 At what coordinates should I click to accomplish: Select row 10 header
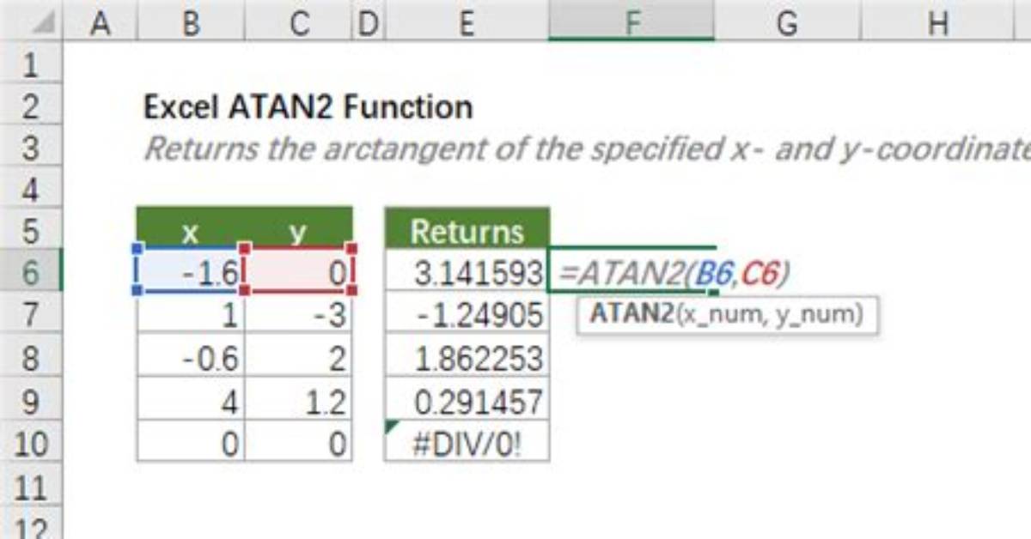pyautogui.click(x=32, y=442)
